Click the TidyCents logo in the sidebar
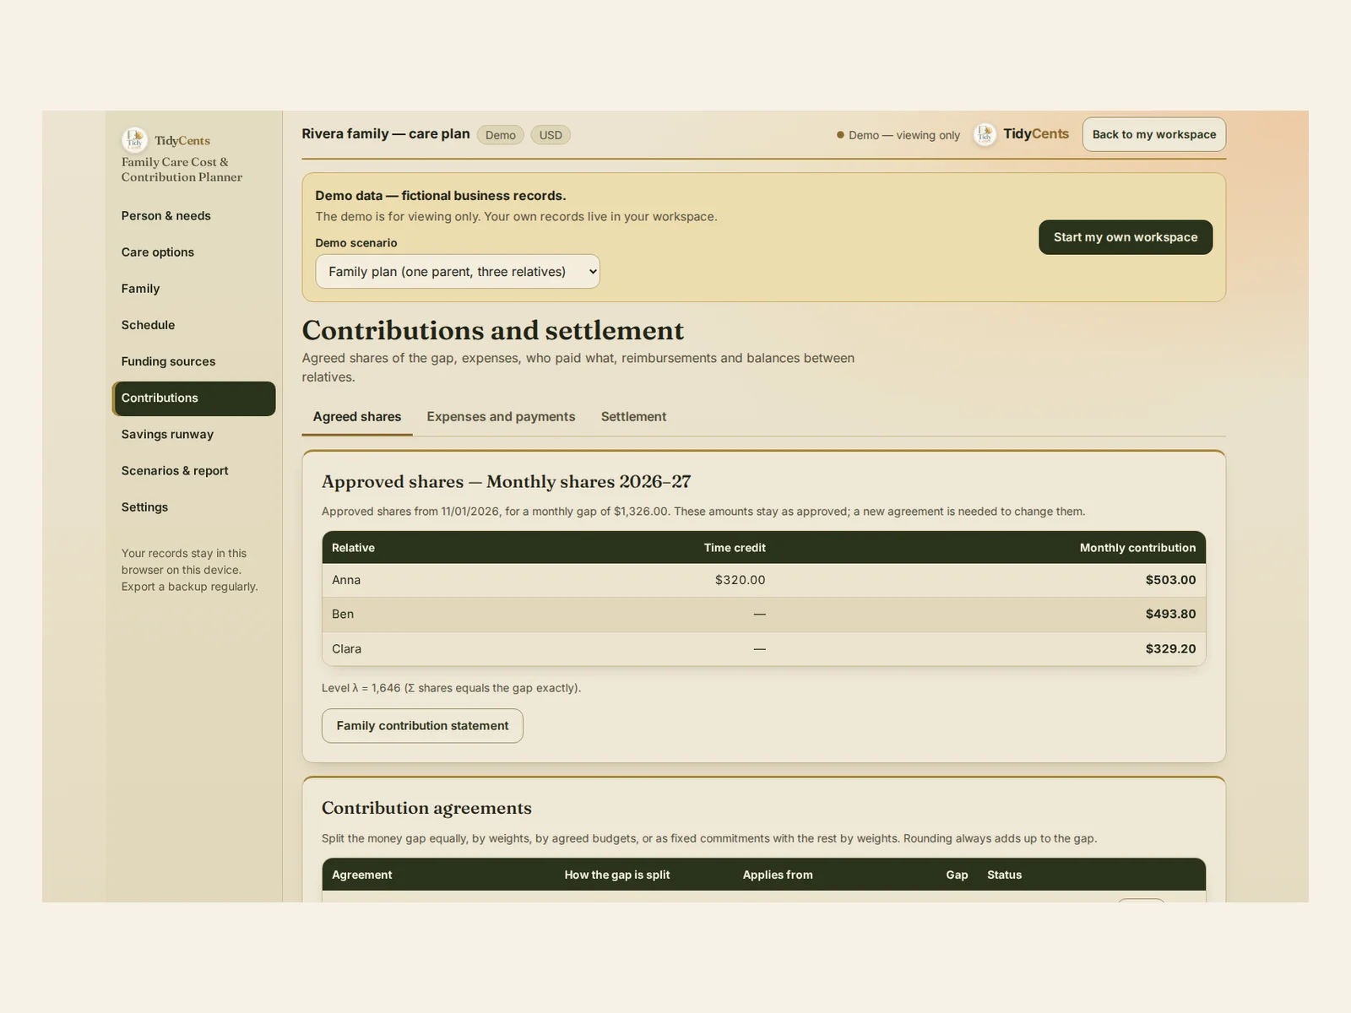 click(165, 140)
